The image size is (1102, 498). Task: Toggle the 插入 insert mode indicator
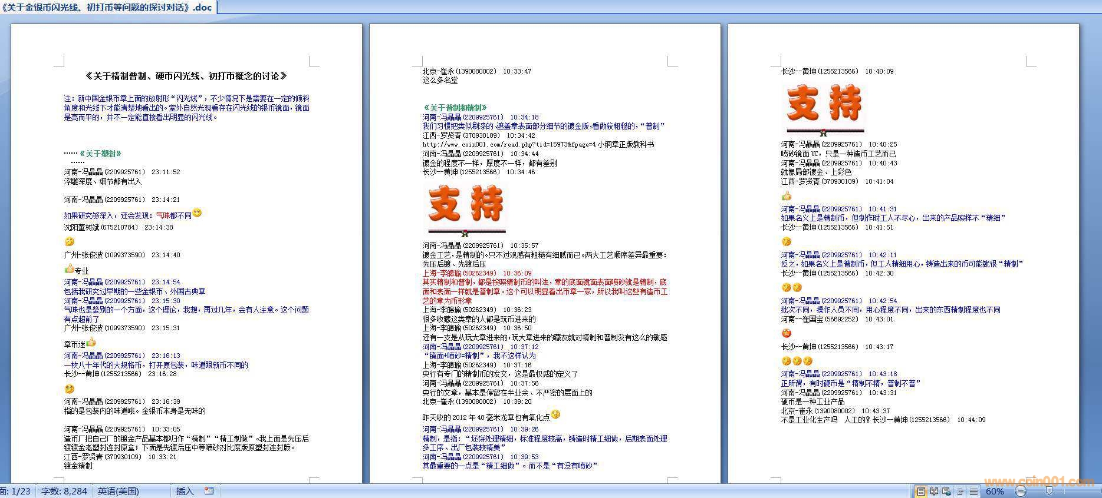pos(184,492)
